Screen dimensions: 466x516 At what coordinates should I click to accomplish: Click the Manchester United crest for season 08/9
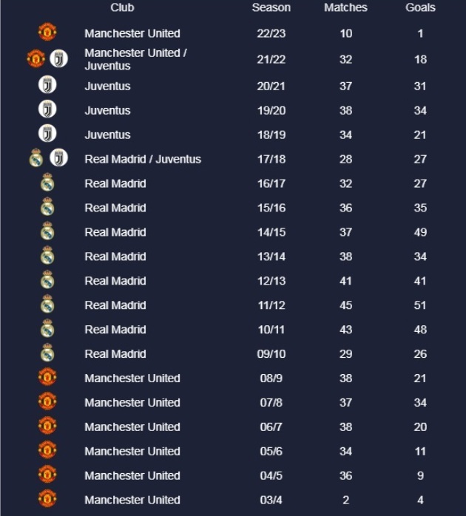click(x=47, y=378)
